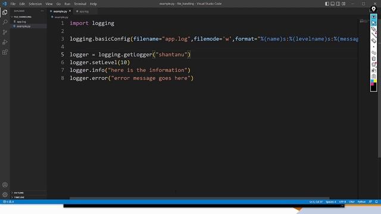Select the line tool in annotation toolbar
The width and height of the screenshot is (381, 214).
(374, 35)
